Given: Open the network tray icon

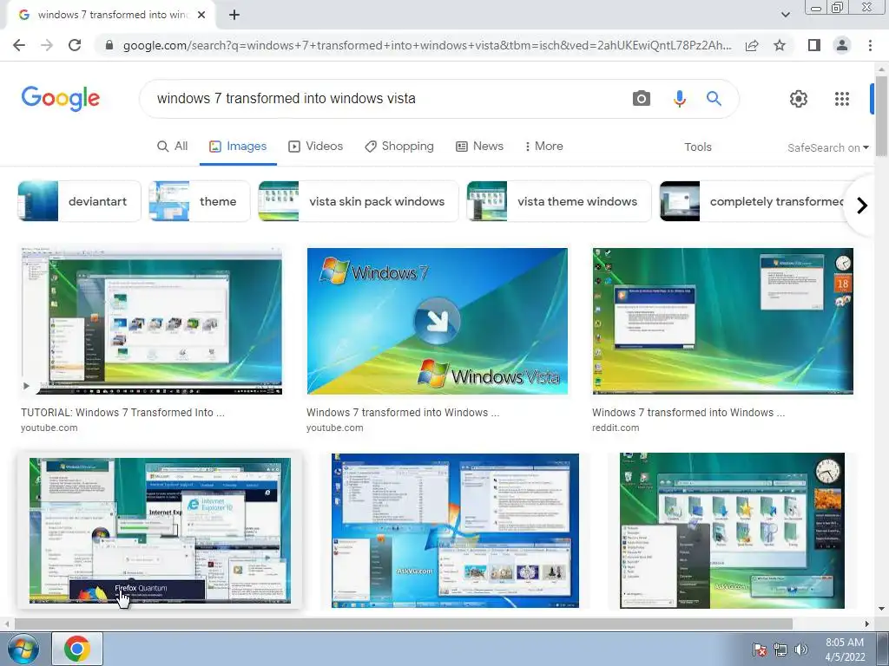Looking at the screenshot, I should [x=780, y=650].
